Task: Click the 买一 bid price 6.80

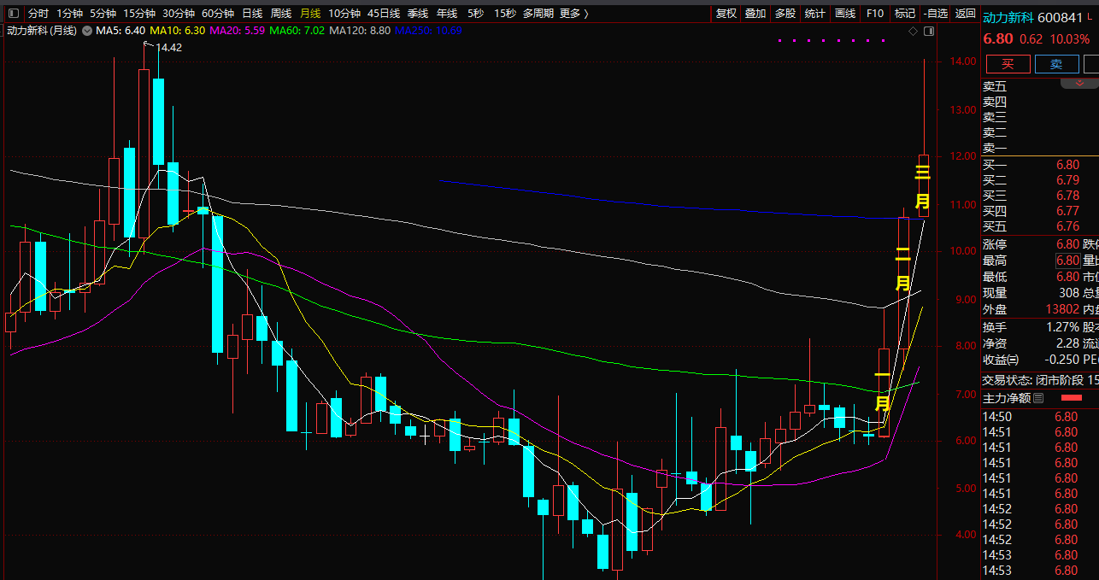Action: (1067, 165)
